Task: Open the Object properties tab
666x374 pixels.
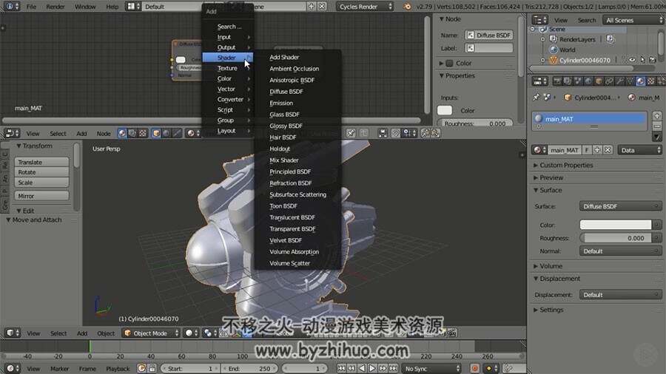Action: point(599,81)
